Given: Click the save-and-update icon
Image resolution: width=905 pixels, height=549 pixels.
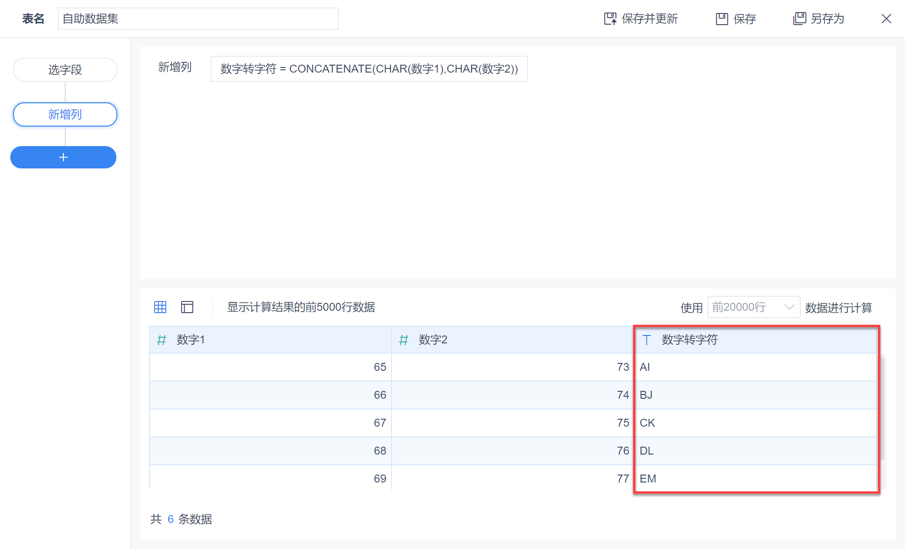Looking at the screenshot, I should pos(610,19).
